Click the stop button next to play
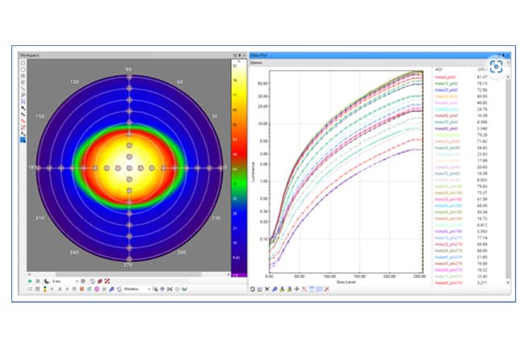This screenshot has height=347, width=525. click(38, 281)
